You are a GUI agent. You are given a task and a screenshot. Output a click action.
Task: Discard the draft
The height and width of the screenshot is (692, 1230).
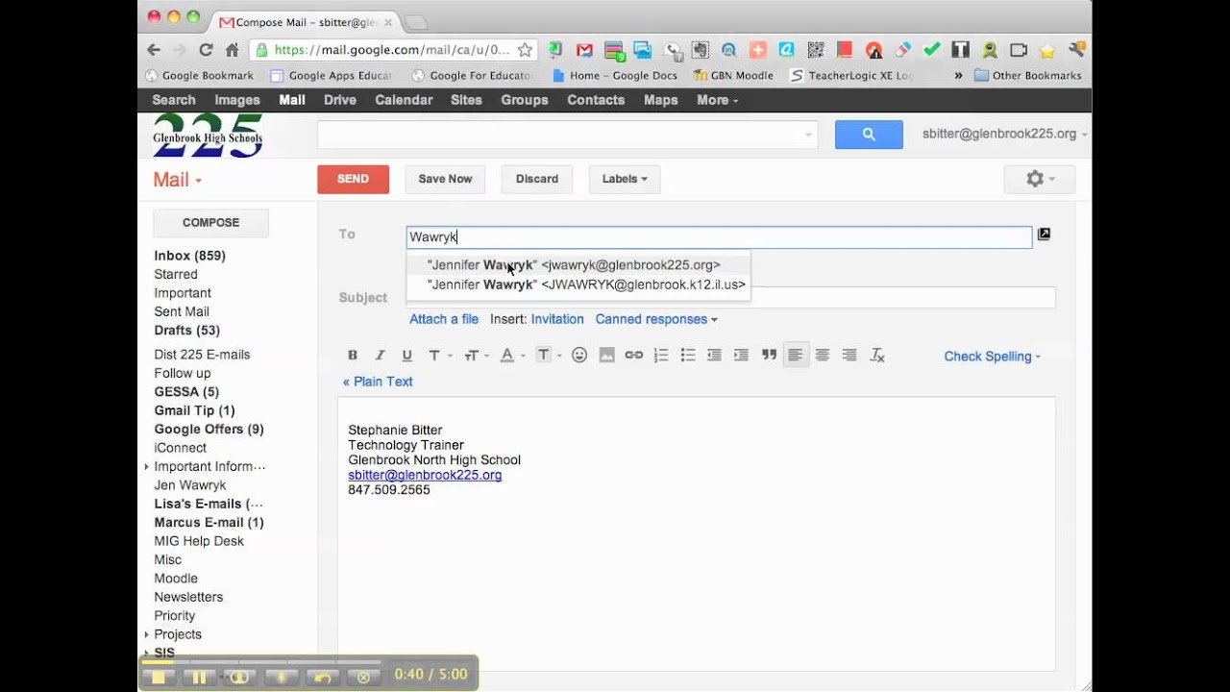pos(537,179)
